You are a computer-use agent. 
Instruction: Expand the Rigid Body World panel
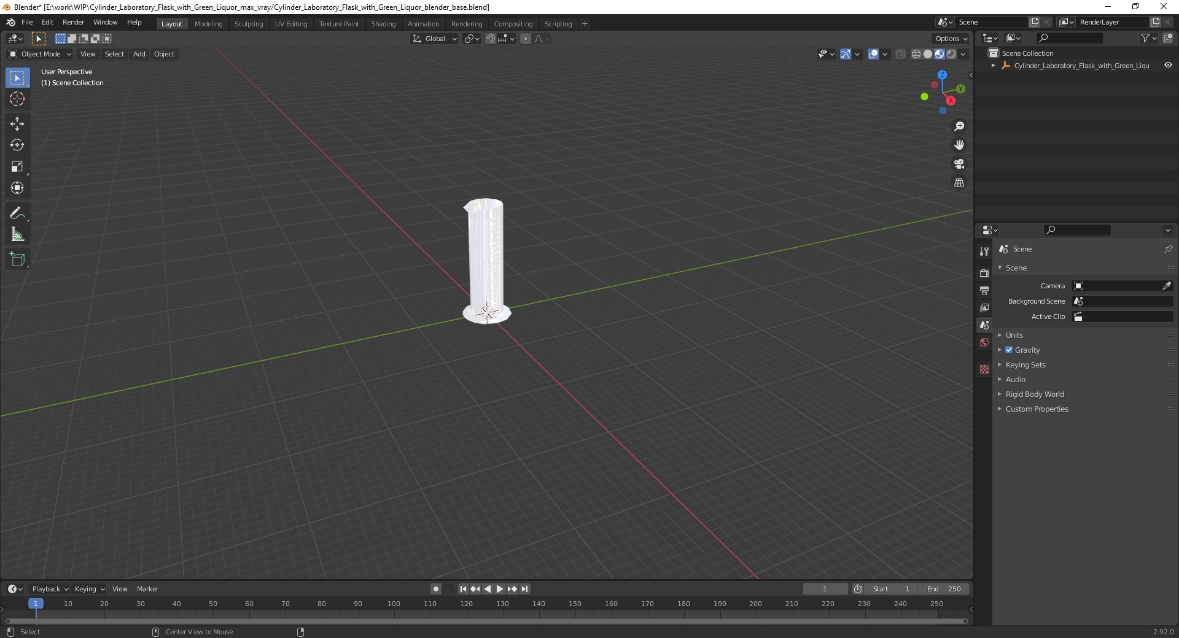click(x=1035, y=394)
